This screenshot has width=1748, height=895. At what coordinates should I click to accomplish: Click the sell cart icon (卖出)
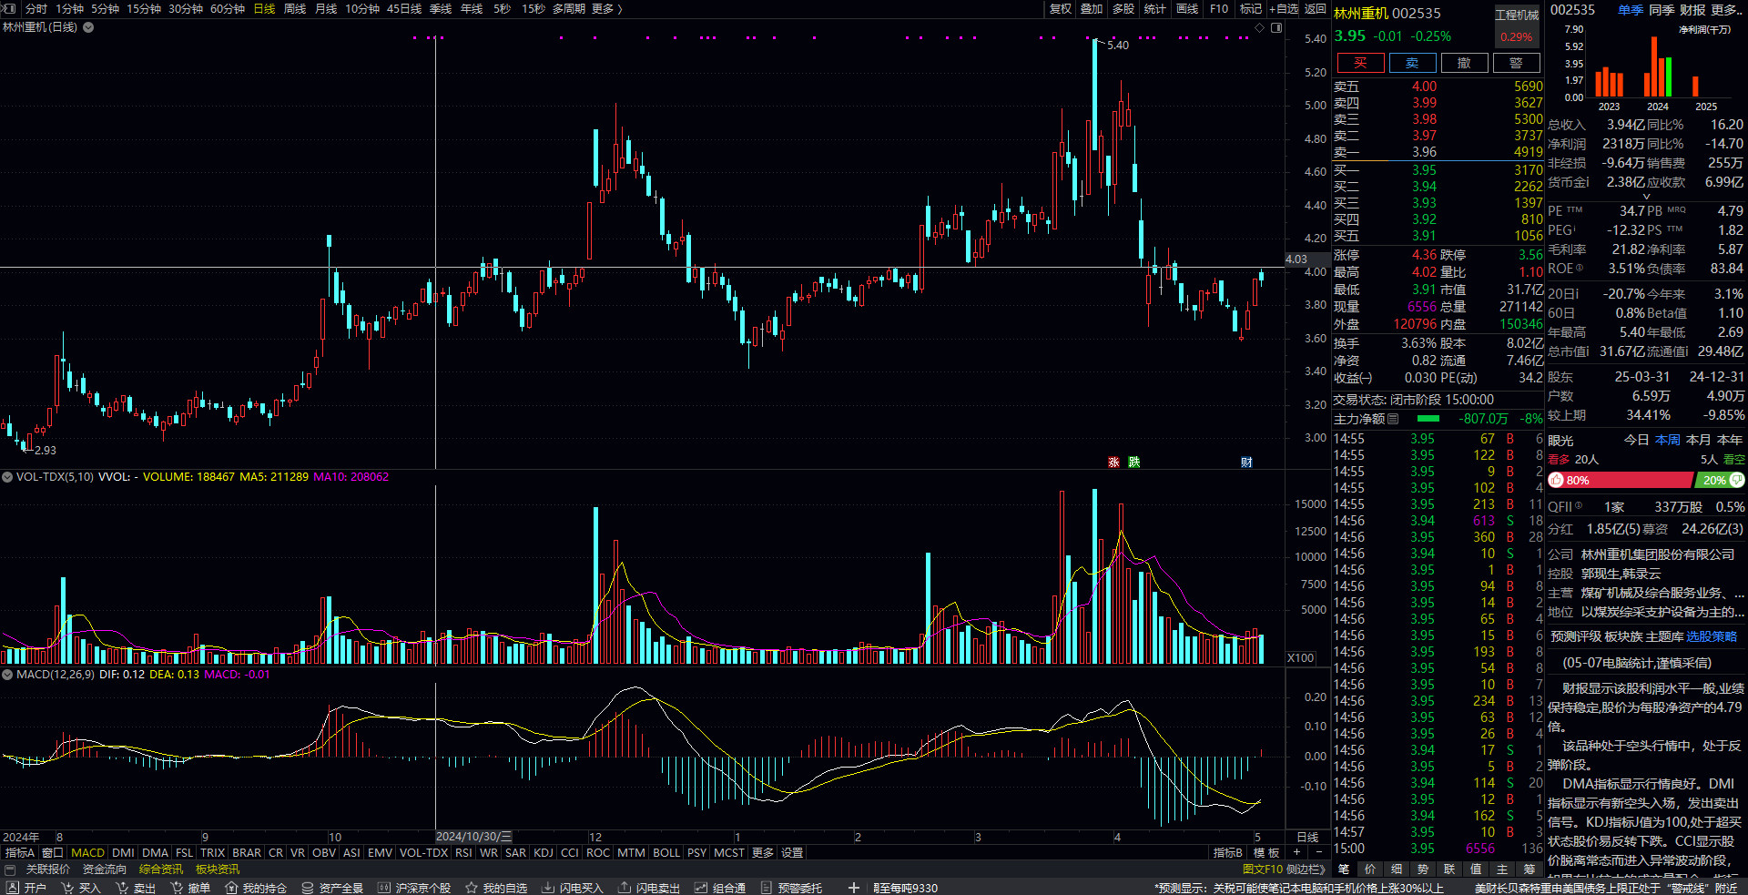[x=122, y=888]
